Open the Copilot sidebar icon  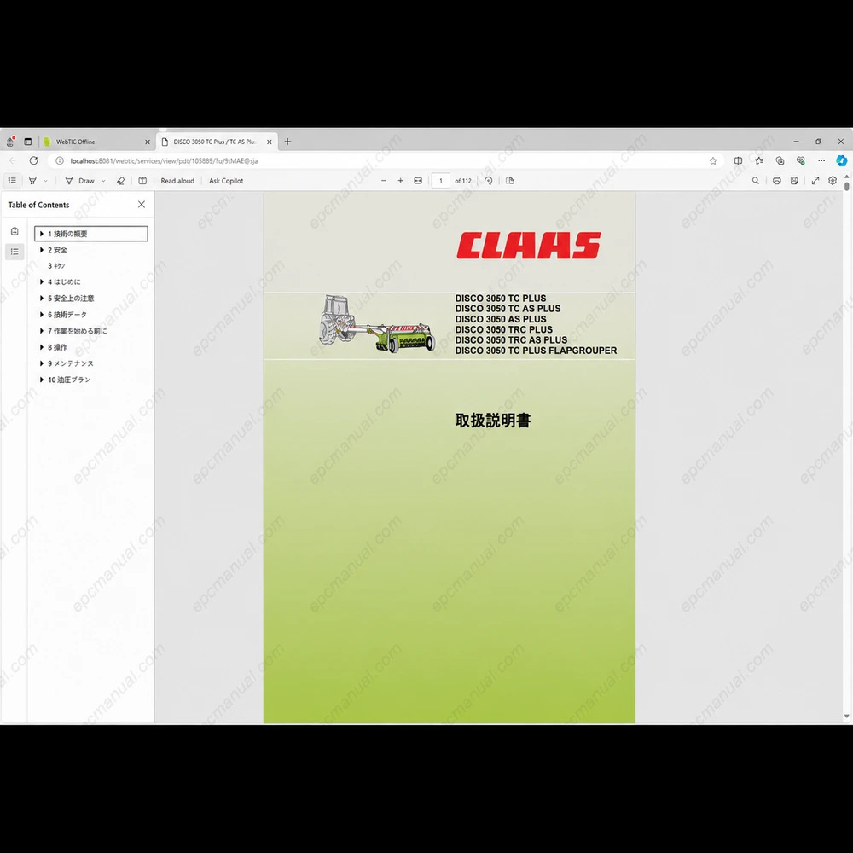(x=842, y=161)
